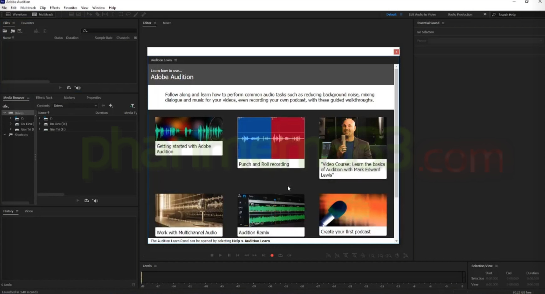Collapse the Shortcuts tree node
Viewport: 545px width, 294px height.
coord(5,135)
